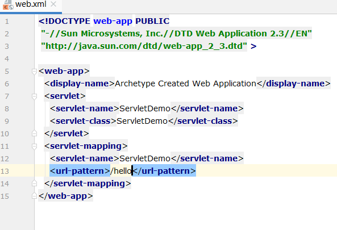This screenshot has width=337, height=230.
Task: Click ServletDemo value in servlet-class line
Action: click(142, 121)
